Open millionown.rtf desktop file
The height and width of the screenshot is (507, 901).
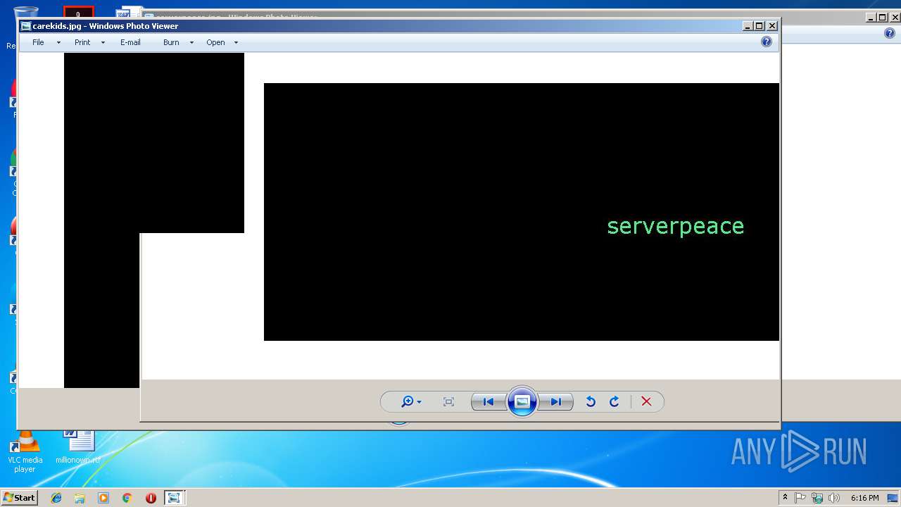point(78,446)
